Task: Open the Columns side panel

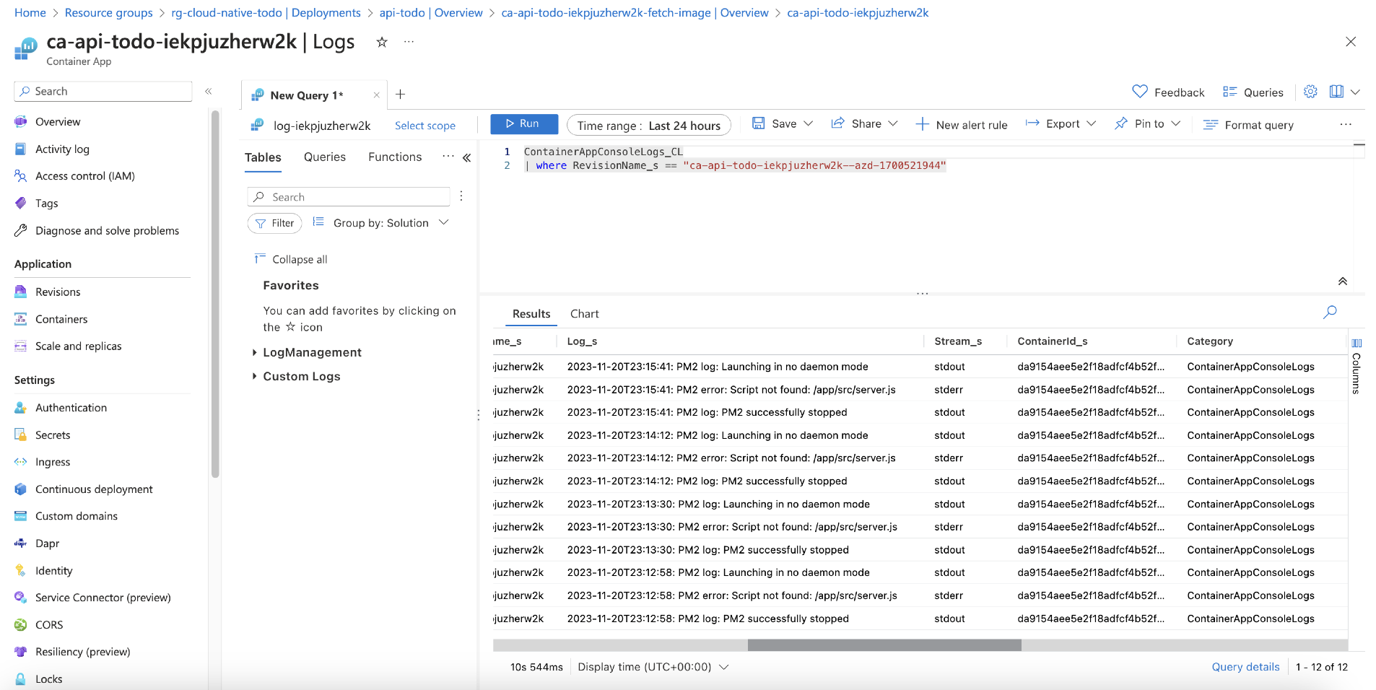Action: (x=1357, y=365)
